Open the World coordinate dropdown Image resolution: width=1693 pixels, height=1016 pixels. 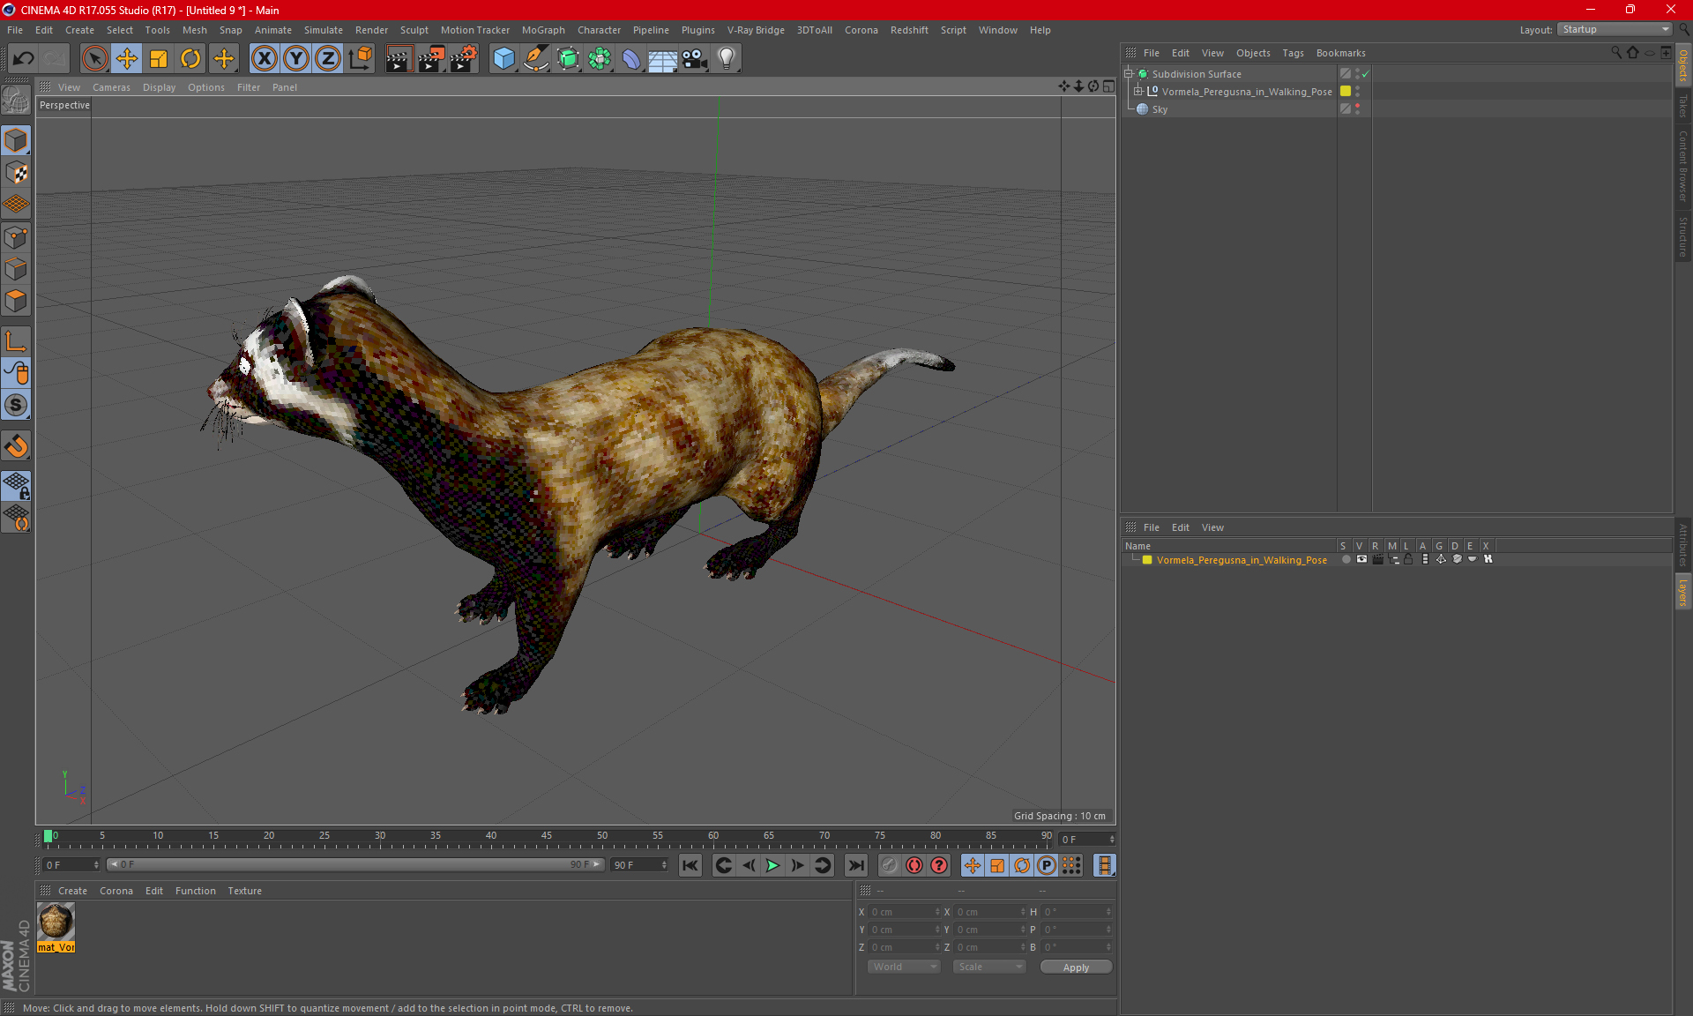coord(904,967)
